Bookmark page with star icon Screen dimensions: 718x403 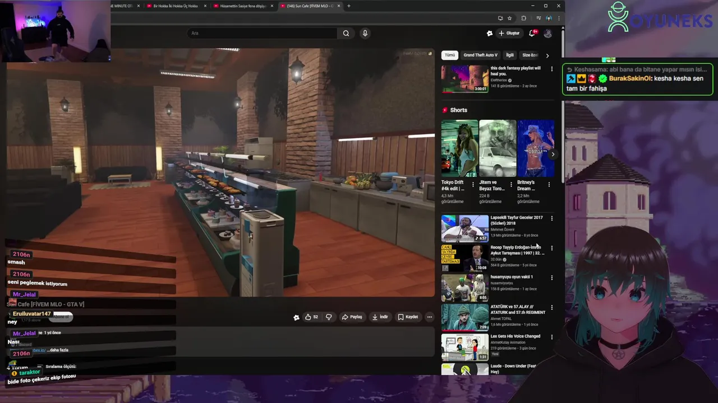(x=509, y=18)
